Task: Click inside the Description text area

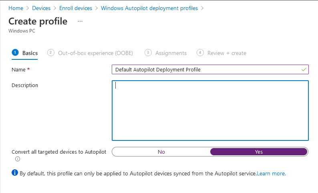Action: 210,110
